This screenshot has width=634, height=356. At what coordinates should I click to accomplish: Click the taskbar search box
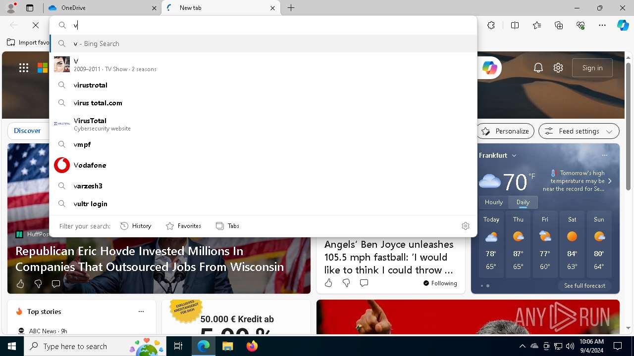pos(96,346)
